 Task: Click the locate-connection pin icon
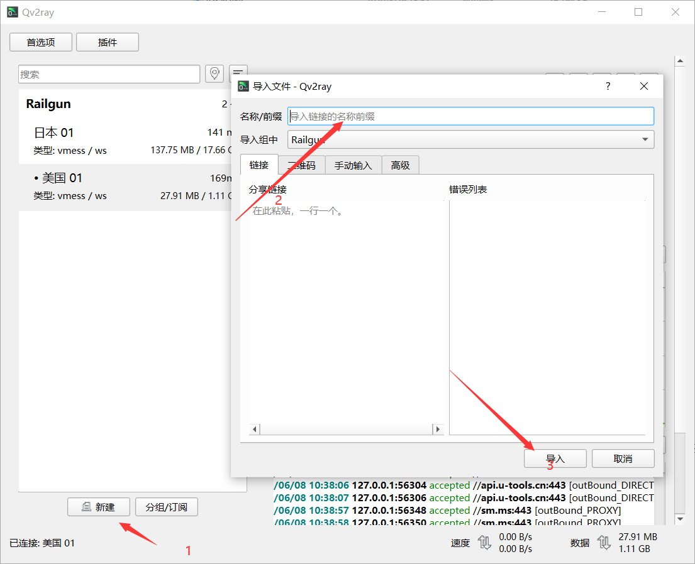[x=214, y=73]
